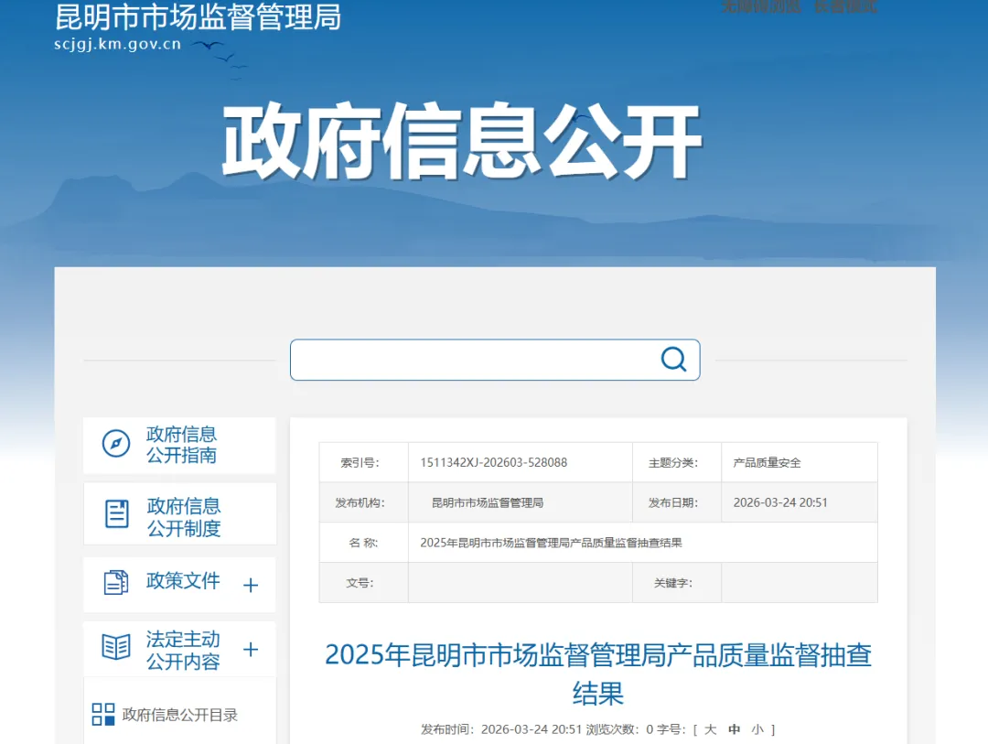Viewport: 988px width, 744px height.
Task: Select the compass icon beside 政府信息公开指南
Action: (x=116, y=445)
